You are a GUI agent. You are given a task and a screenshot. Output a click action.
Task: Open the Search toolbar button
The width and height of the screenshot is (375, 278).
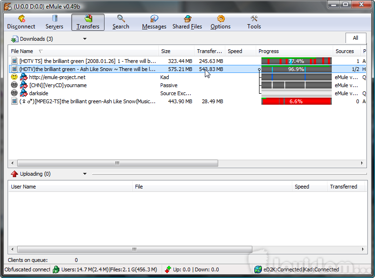tap(121, 22)
